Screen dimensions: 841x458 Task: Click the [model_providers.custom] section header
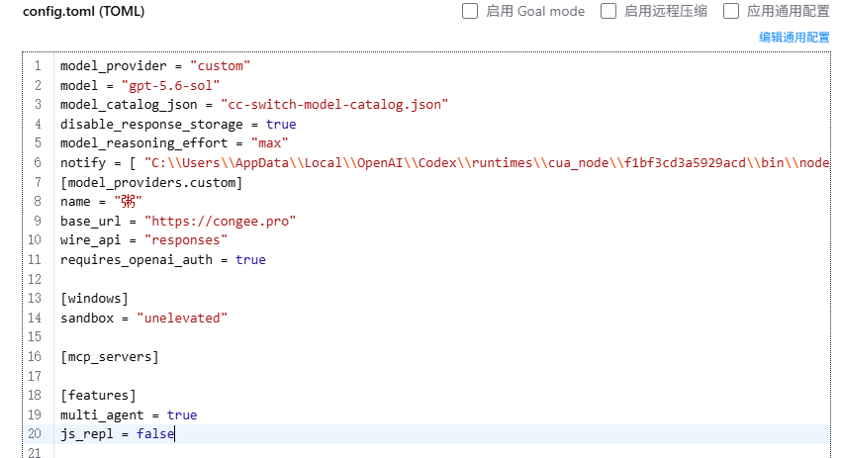click(x=151, y=182)
